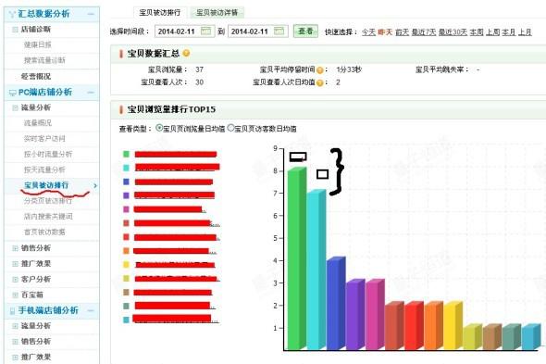
Task: Collapse the 手机端店铺分析 section using minus
Action: (x=91, y=310)
